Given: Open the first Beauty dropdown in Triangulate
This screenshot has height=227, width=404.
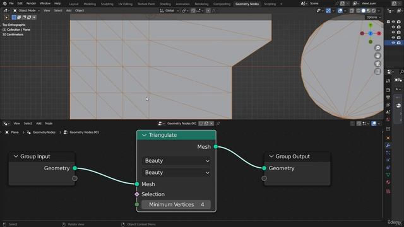Looking at the screenshot, I should click(176, 161).
